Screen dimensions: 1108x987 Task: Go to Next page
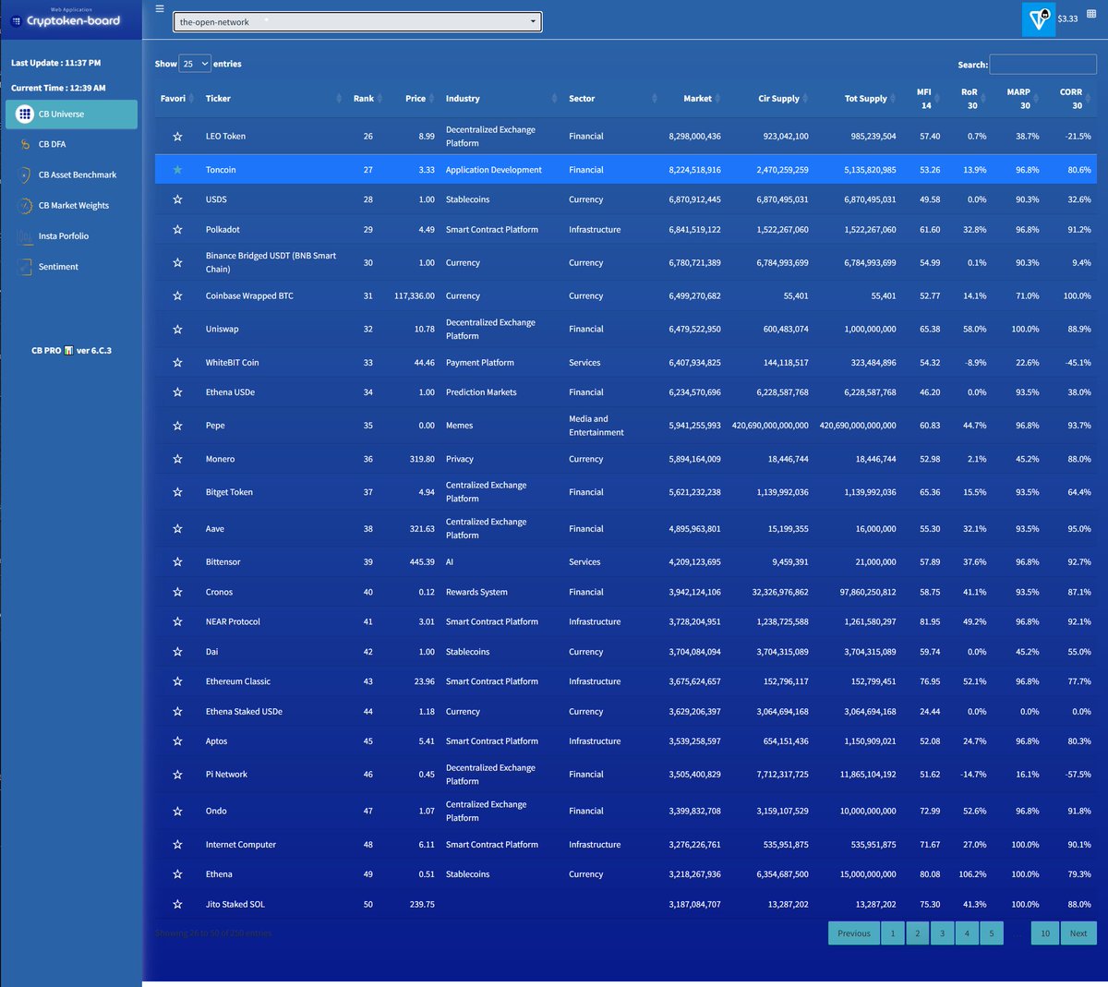pos(1078,933)
